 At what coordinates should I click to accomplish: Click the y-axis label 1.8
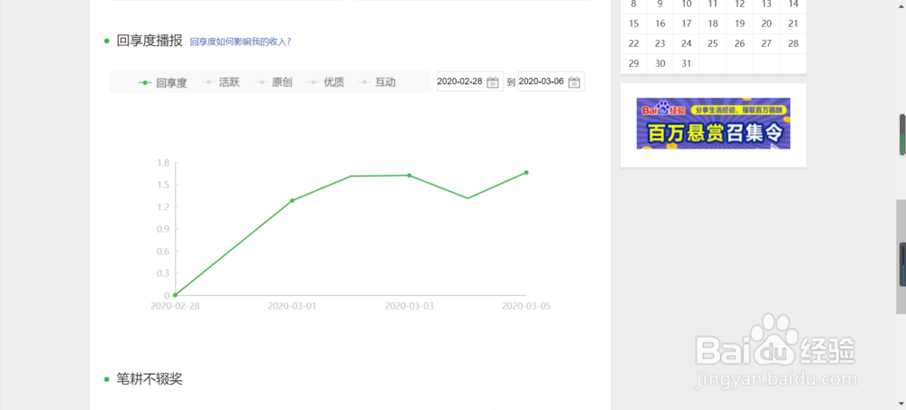[x=163, y=163]
